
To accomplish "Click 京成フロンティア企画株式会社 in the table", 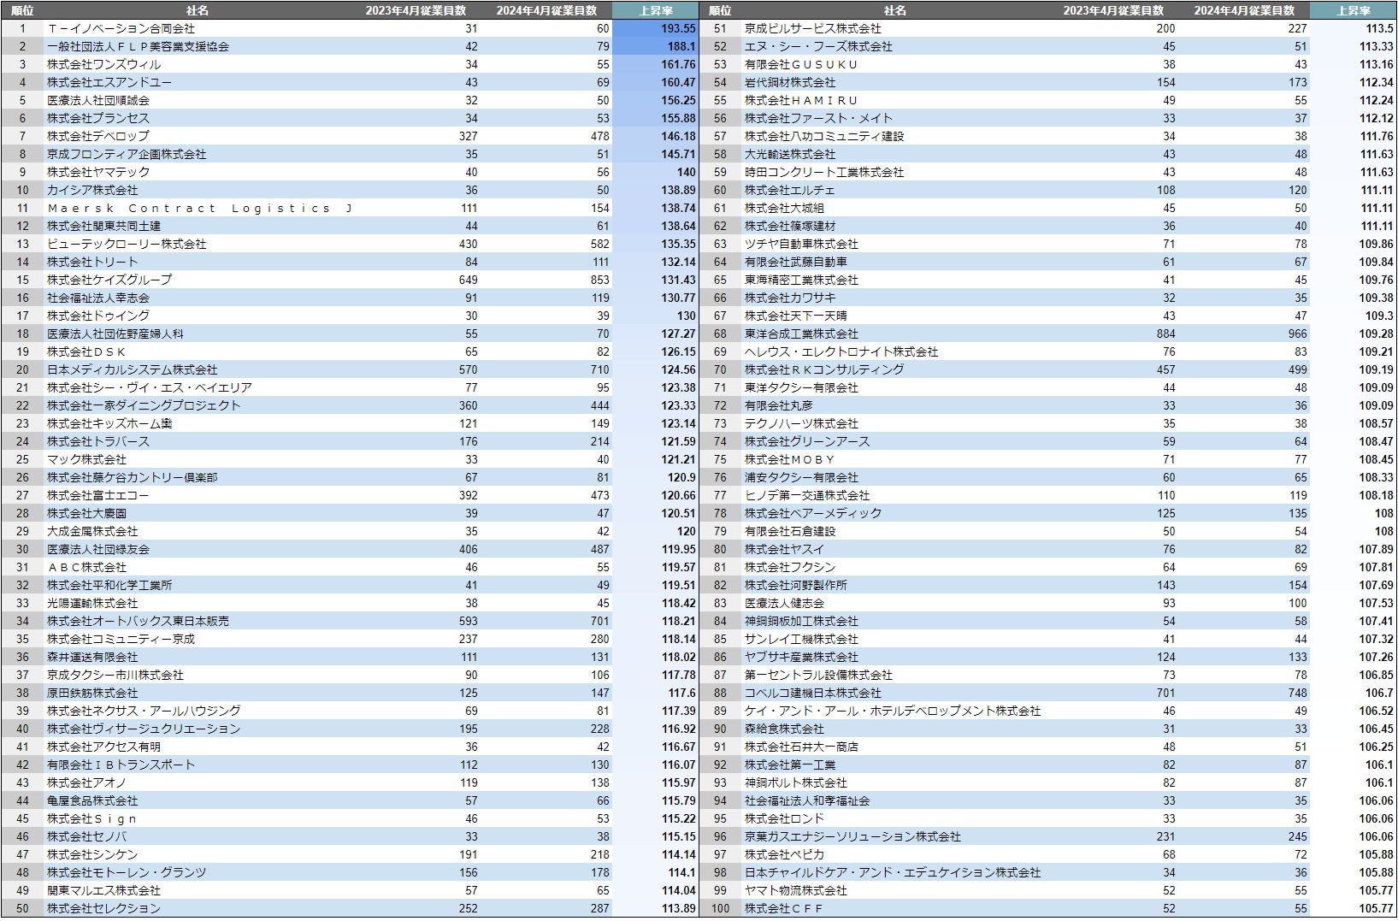I will 127,154.
